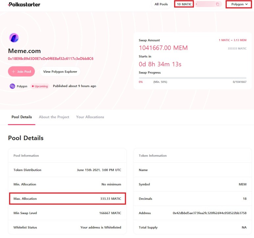Click the Upcoming status badge
This screenshot has height=238, width=254.
[40, 86]
